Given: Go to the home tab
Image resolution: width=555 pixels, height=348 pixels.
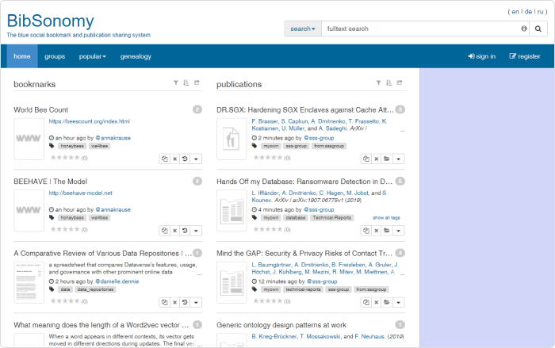Looking at the screenshot, I should [x=22, y=56].
